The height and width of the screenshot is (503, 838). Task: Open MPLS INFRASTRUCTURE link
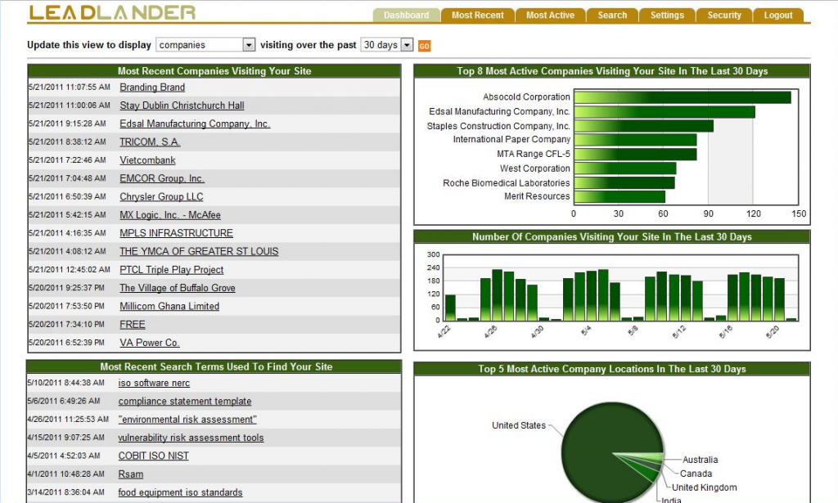pos(177,233)
